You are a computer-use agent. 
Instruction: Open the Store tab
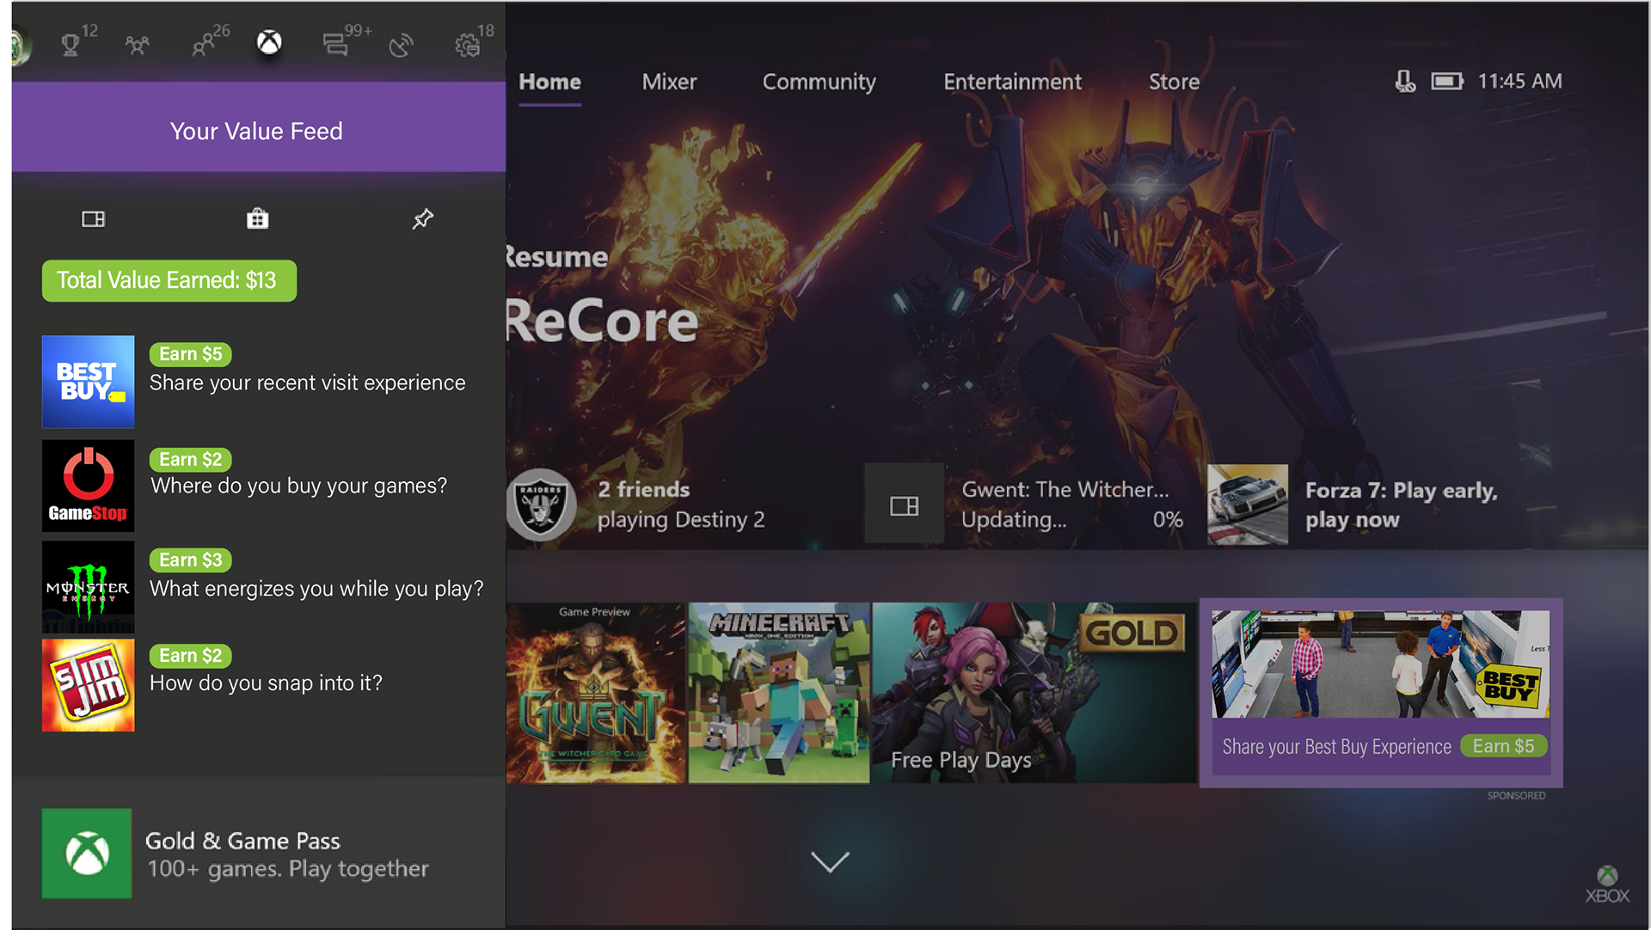tap(1174, 82)
